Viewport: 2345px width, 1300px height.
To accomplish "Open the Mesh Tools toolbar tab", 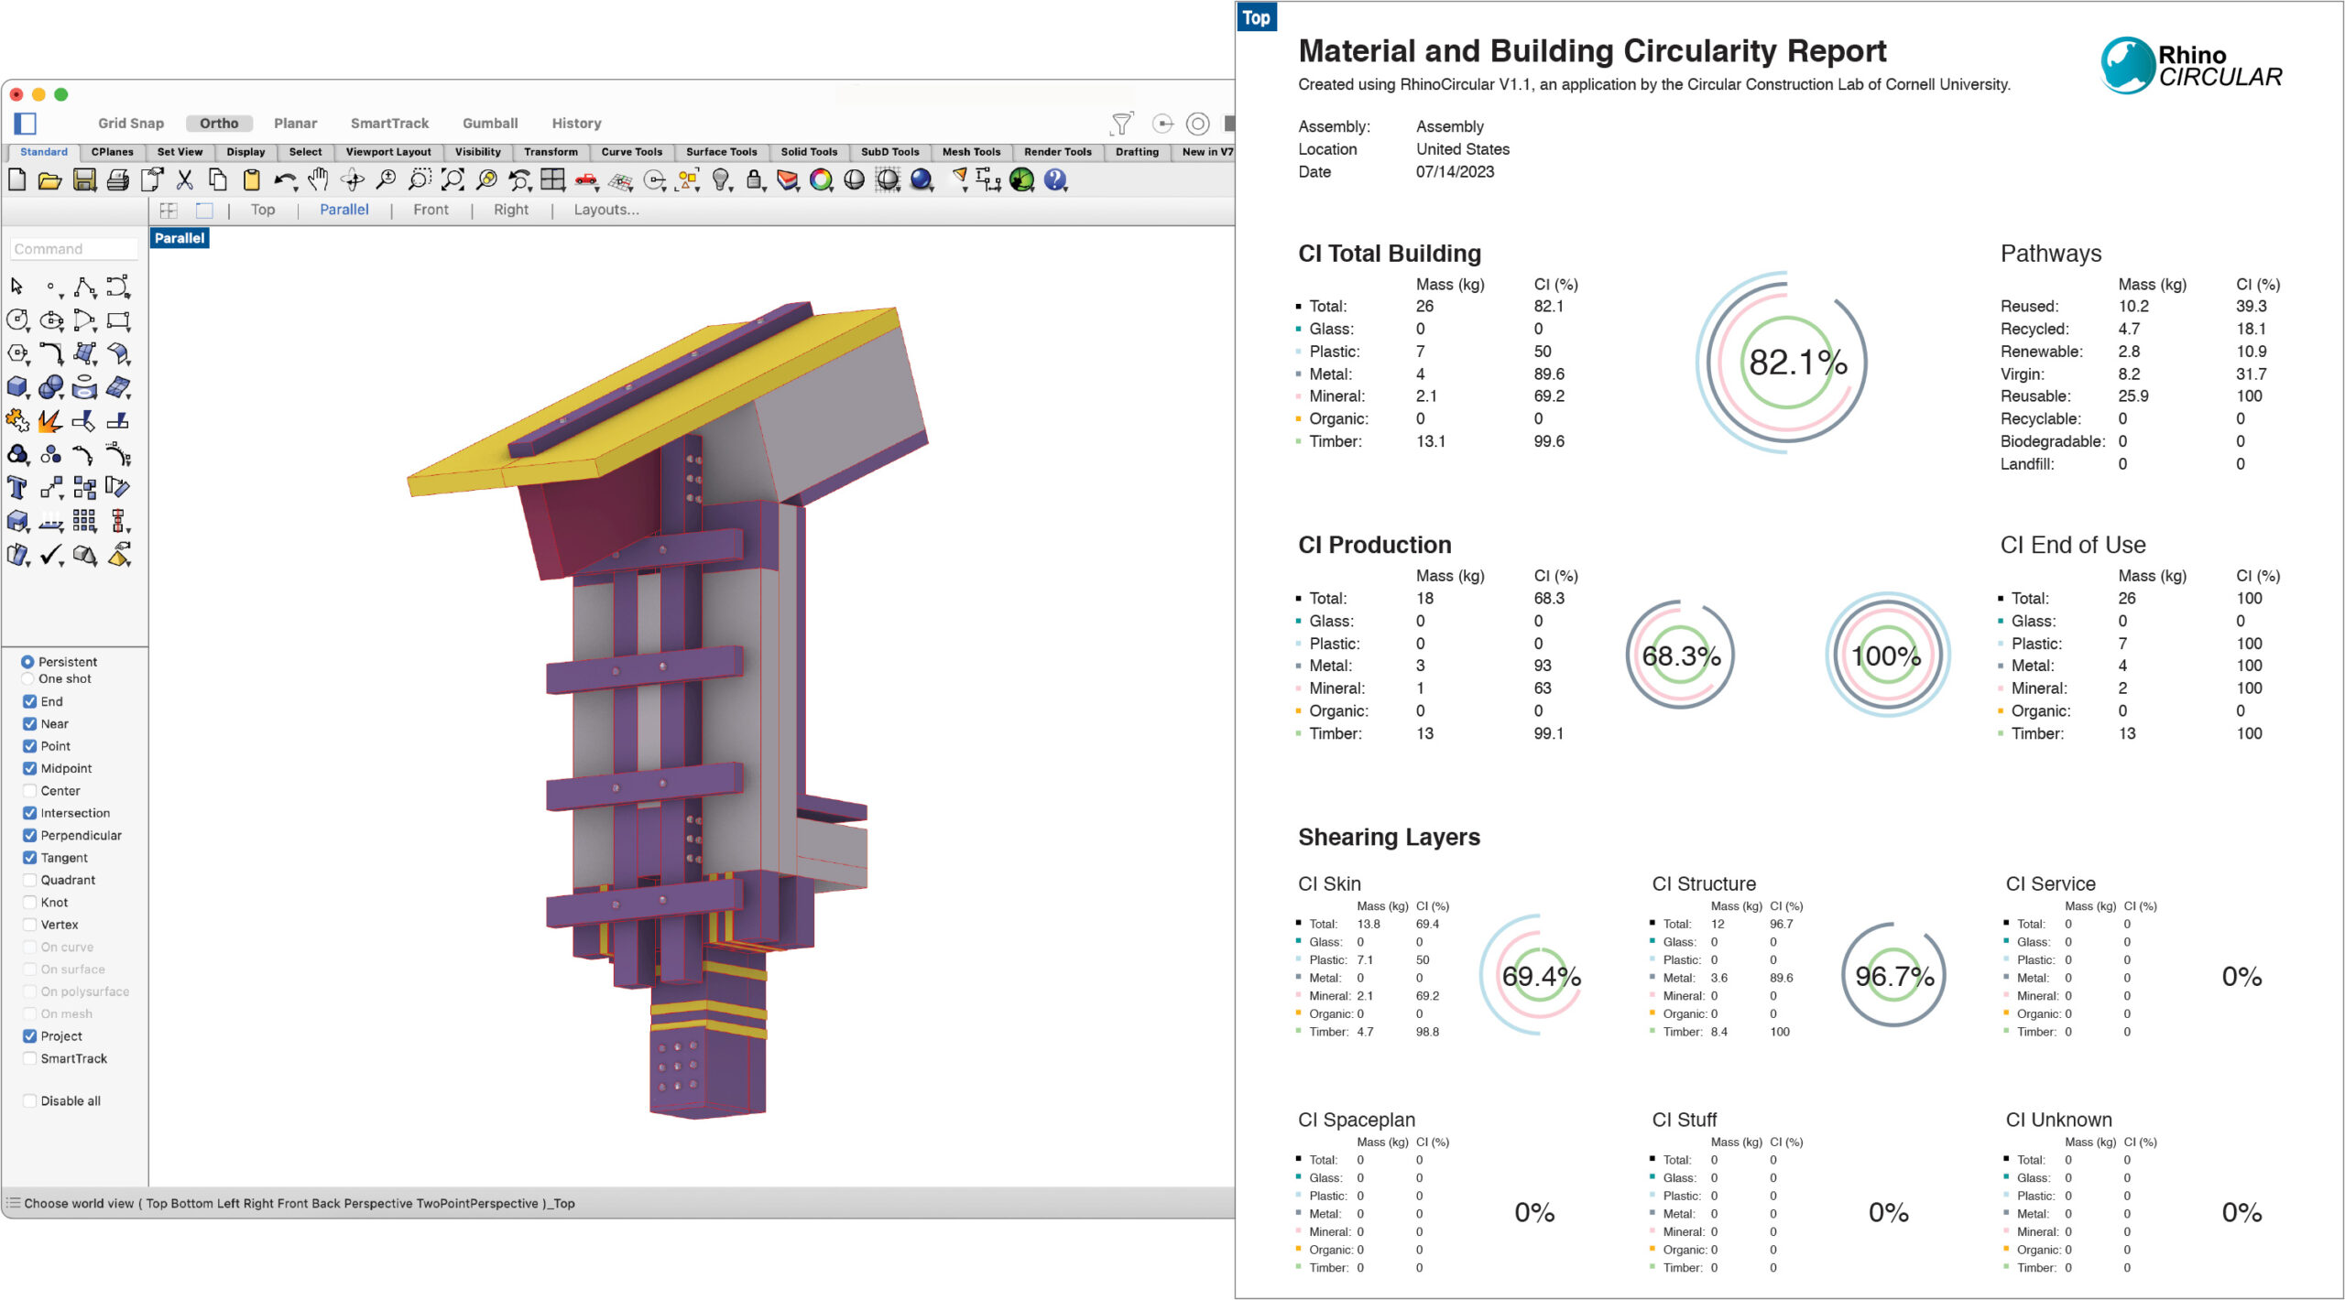I will point(971,152).
